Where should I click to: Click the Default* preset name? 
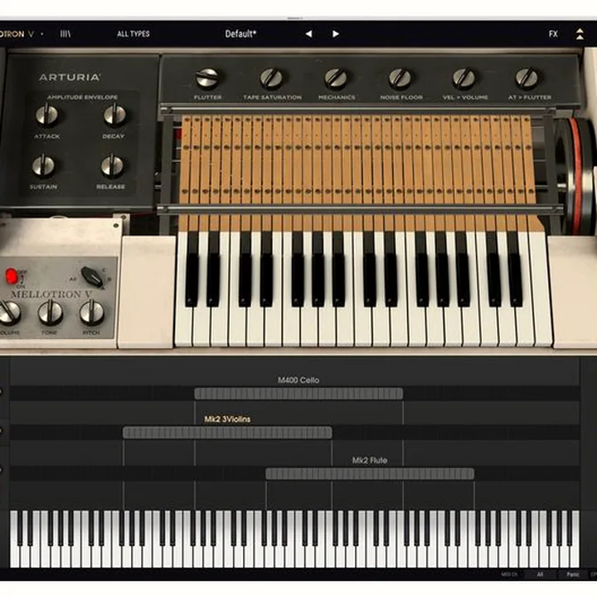[240, 34]
